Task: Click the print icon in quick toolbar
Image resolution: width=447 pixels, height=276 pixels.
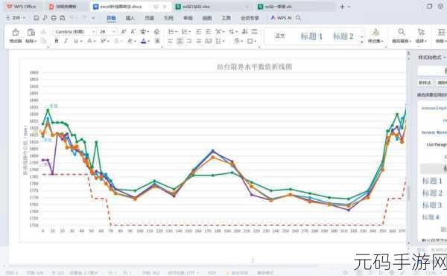Action: click(54, 18)
